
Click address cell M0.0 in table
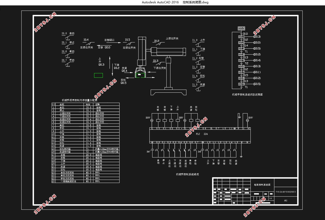pos(88,173)
